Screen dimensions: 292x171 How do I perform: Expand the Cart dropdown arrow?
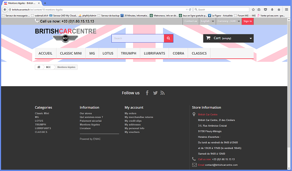pyautogui.click(x=250, y=38)
